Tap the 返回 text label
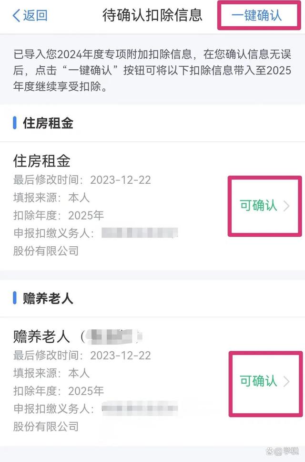This screenshot has height=462, width=305. [x=35, y=15]
